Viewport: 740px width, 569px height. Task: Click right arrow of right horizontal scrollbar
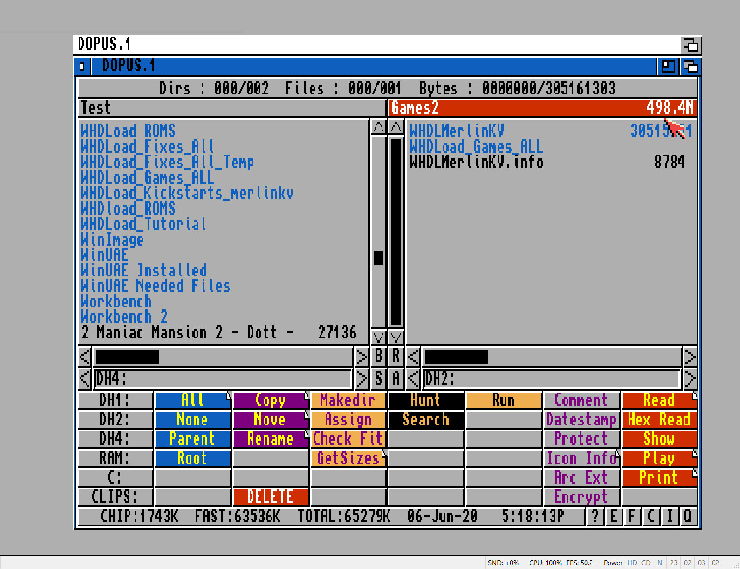(x=690, y=356)
